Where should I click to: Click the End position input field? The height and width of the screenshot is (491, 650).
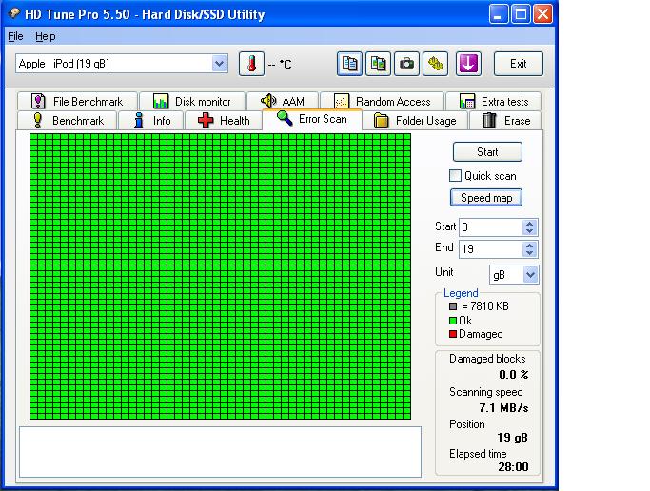tap(491, 249)
